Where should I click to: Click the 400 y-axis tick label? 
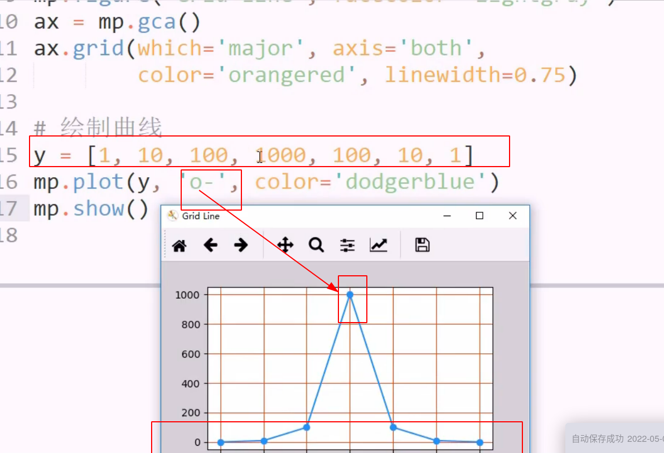coord(191,383)
